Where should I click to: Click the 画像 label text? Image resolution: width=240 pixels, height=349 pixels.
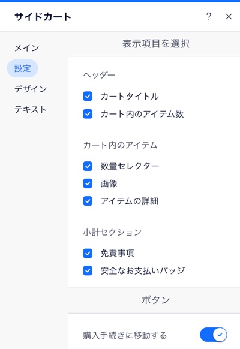tap(109, 183)
